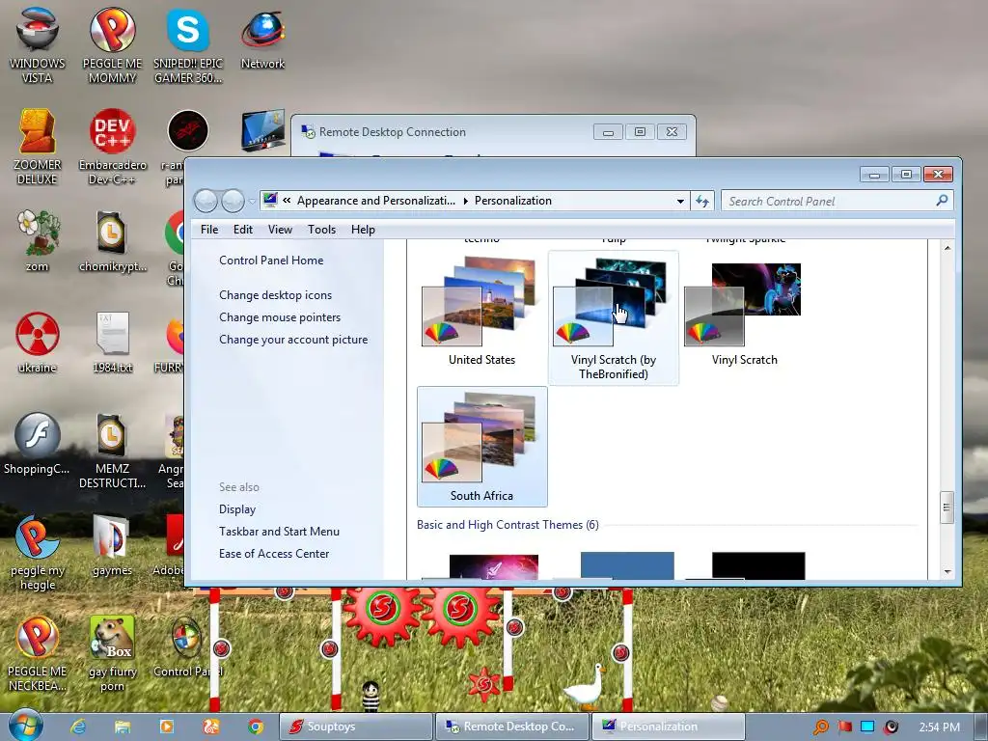The width and height of the screenshot is (988, 741).
Task: Open the Embarcadero Dev-C++ desktop icon
Action: 112,147
